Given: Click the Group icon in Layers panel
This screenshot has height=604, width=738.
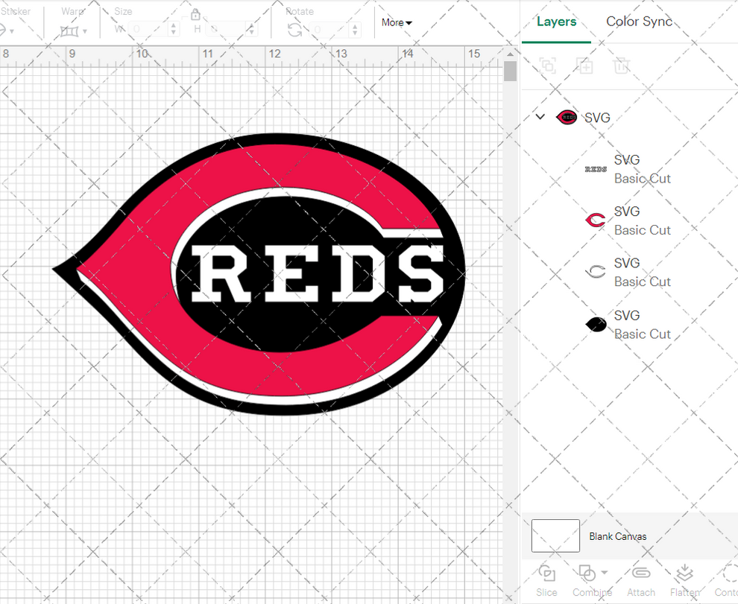Looking at the screenshot, I should pyautogui.click(x=548, y=66).
